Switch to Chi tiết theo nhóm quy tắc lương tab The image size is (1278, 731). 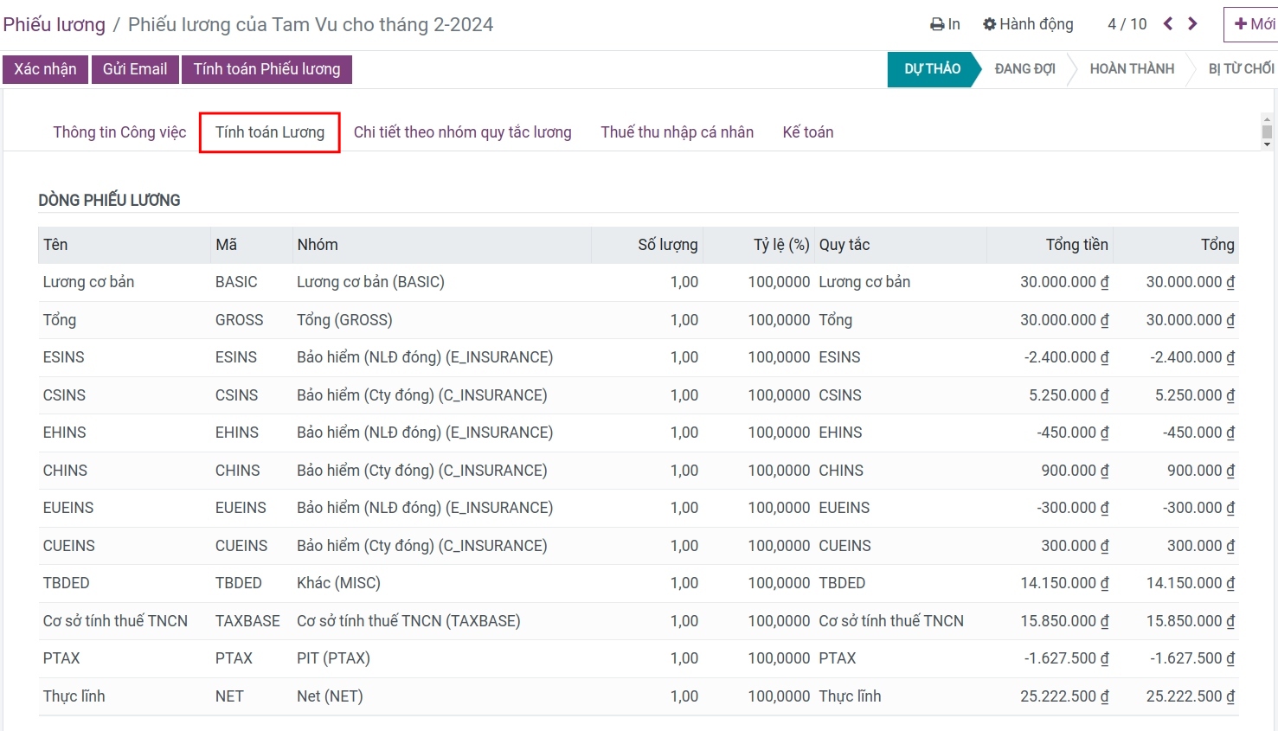(462, 132)
